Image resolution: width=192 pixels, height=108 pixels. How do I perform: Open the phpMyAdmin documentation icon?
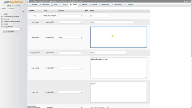[x=13, y=6]
